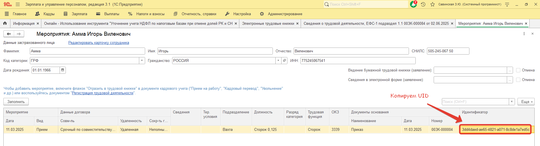The width and height of the screenshot is (540, 146).
Task: Clear the table search field with X
Action: [x=512, y=102]
